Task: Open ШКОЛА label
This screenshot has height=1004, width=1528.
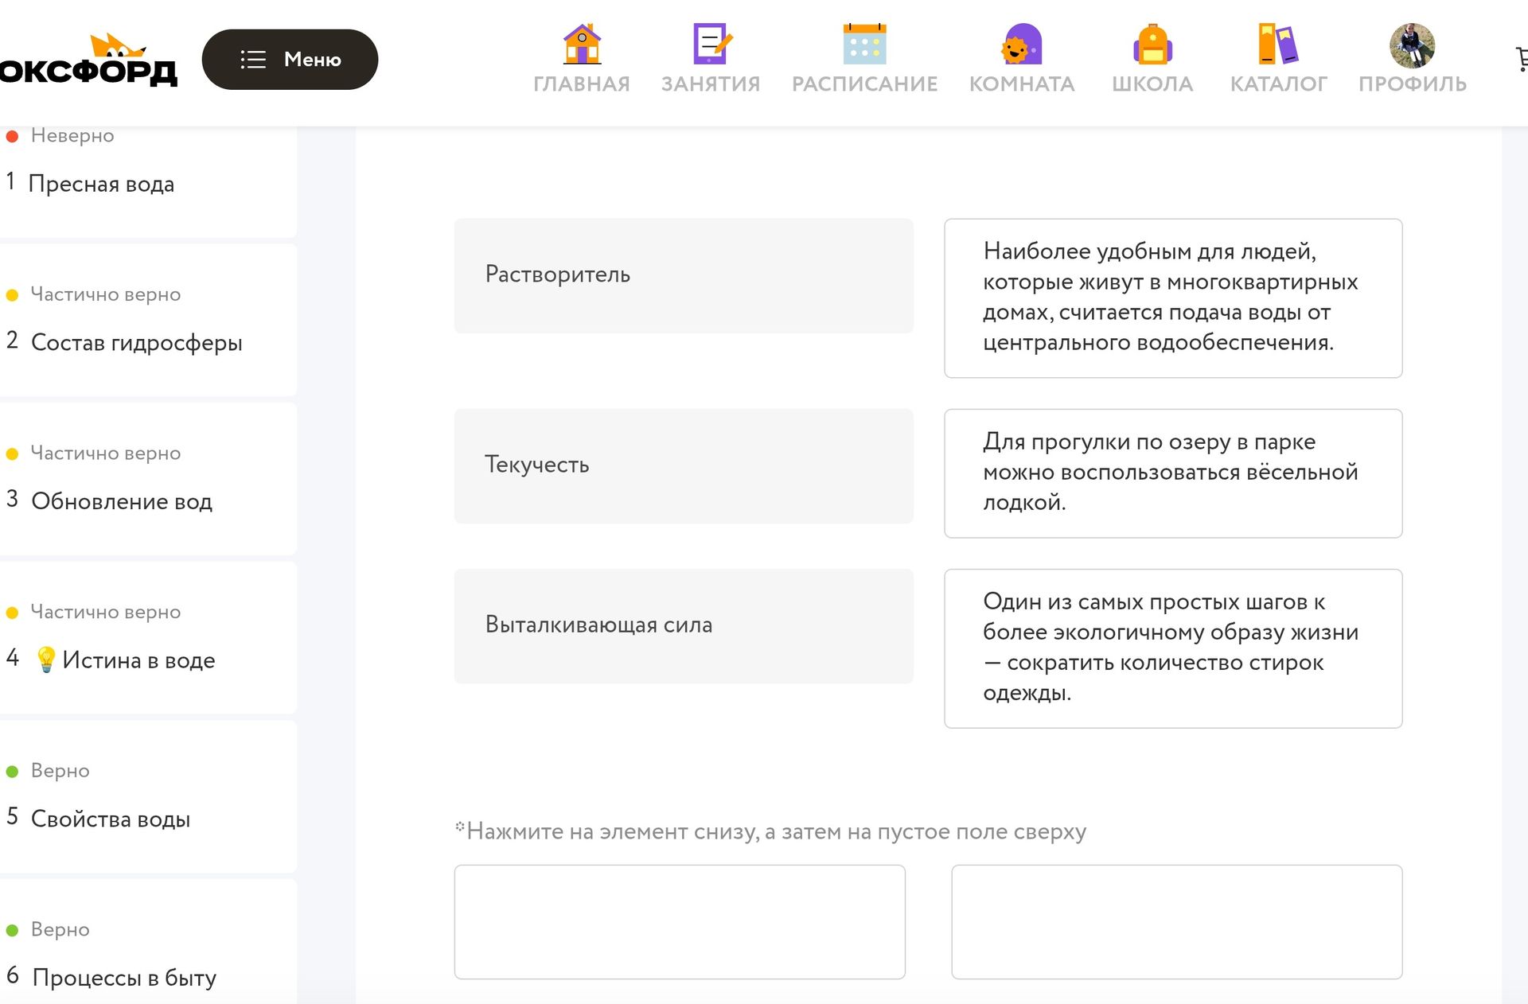Action: pyautogui.click(x=1152, y=84)
